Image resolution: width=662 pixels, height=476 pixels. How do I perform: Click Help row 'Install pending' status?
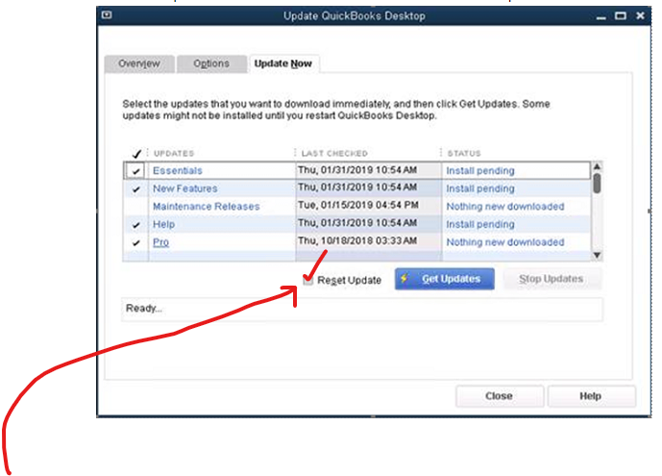(480, 224)
